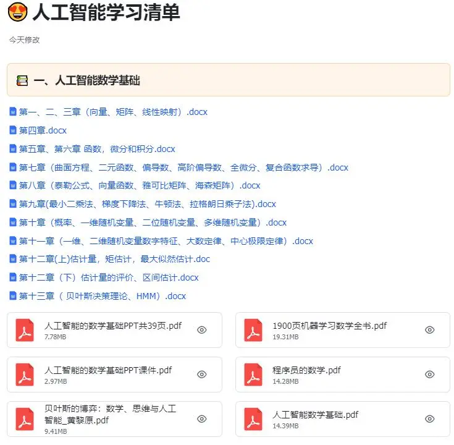Click the 9.41MB file size text

[x=56, y=431]
